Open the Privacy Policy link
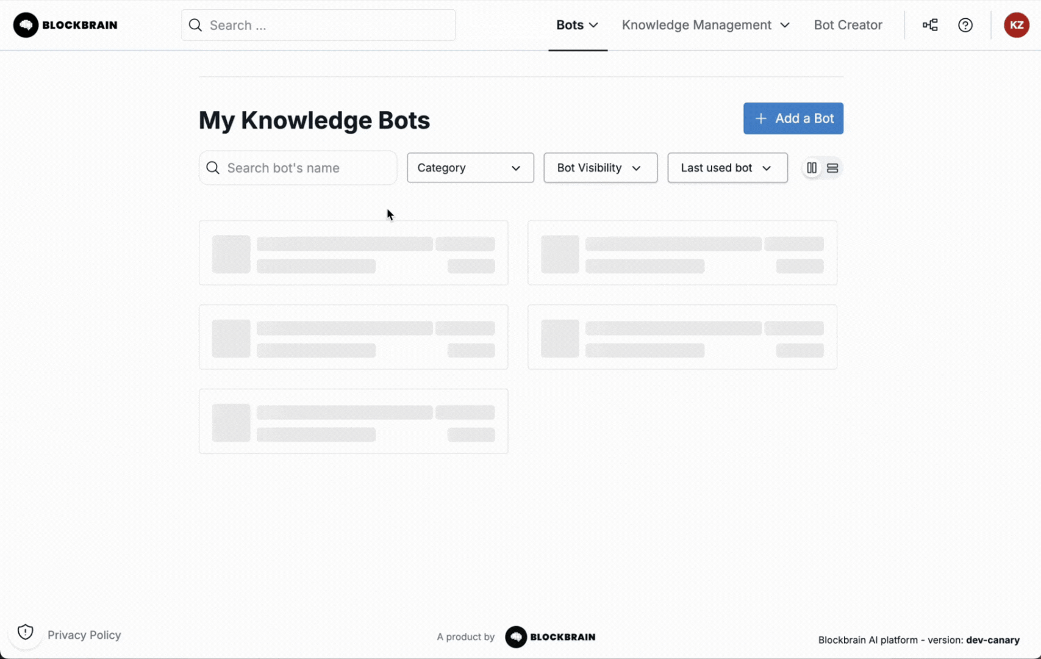 tap(84, 635)
